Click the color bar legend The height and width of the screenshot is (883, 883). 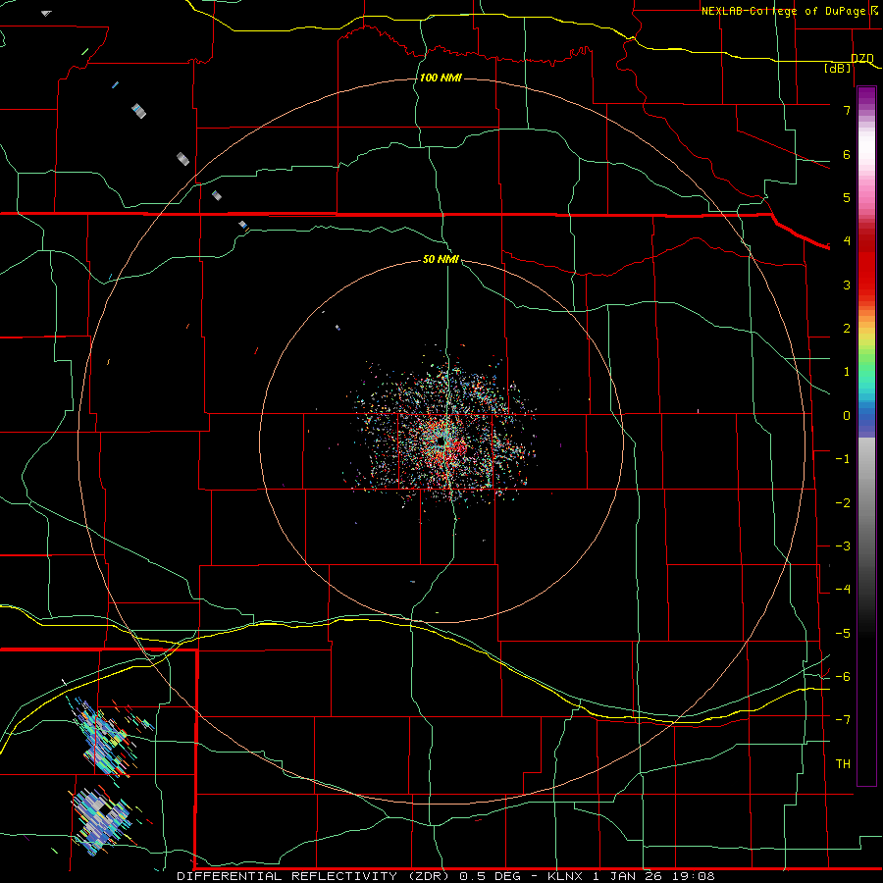point(866,436)
